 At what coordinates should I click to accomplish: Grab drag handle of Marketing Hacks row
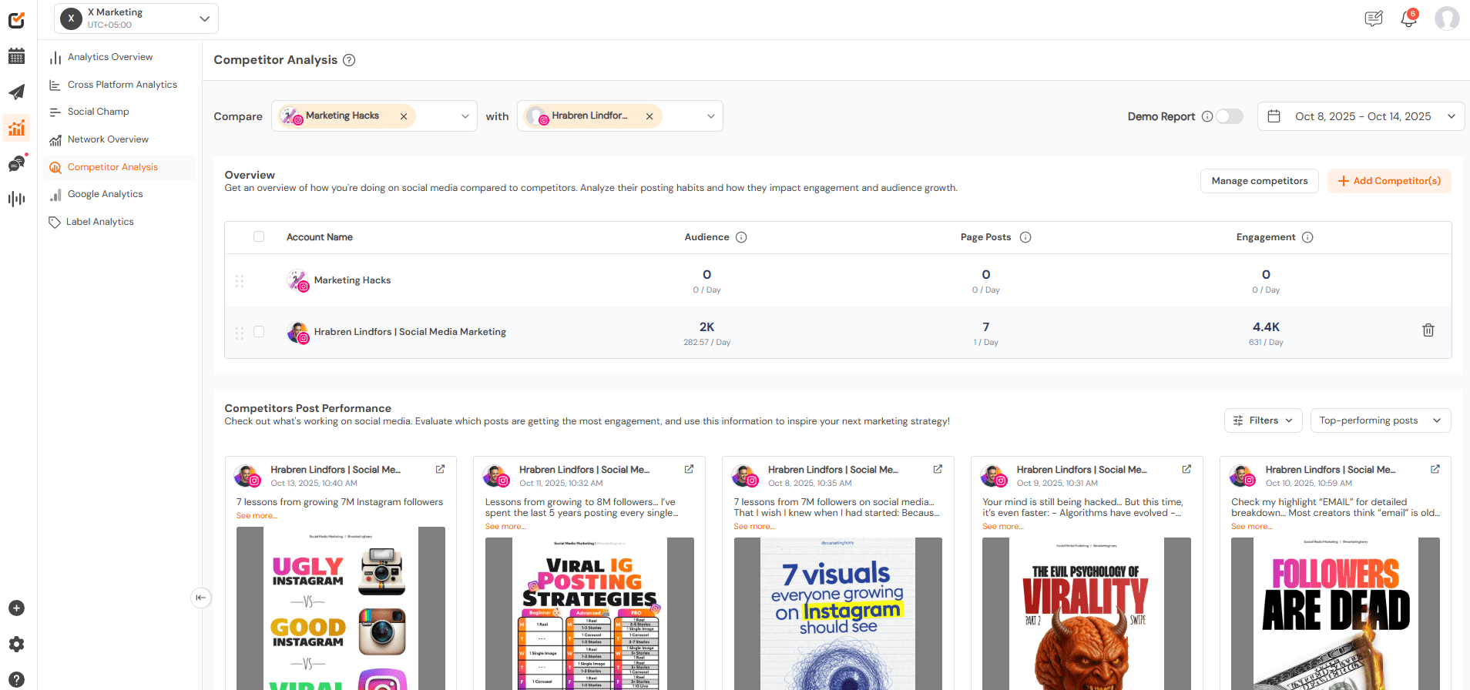[x=240, y=280]
